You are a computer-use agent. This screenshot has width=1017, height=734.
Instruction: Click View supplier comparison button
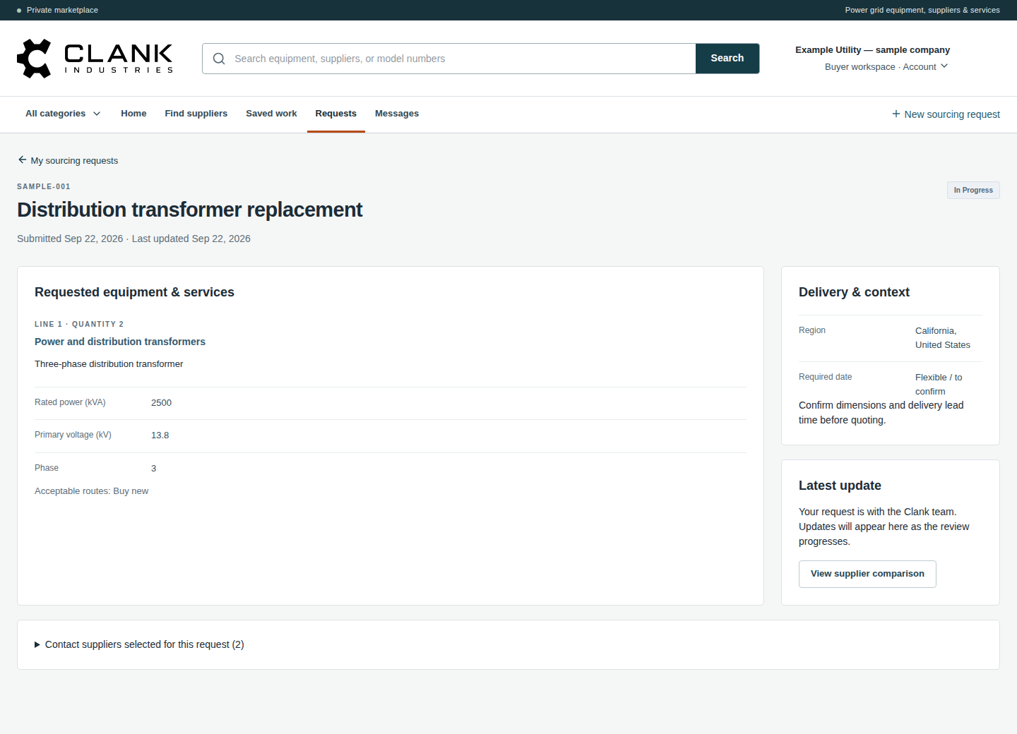click(x=867, y=574)
